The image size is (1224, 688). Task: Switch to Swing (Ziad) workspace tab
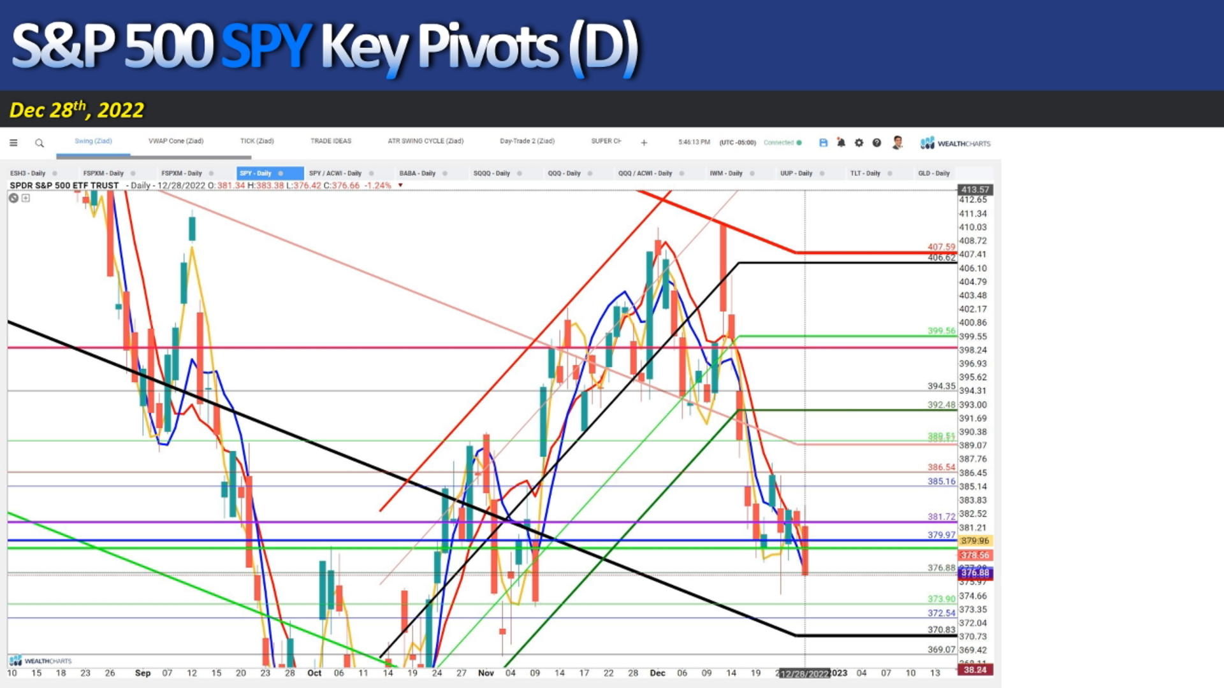tap(93, 141)
